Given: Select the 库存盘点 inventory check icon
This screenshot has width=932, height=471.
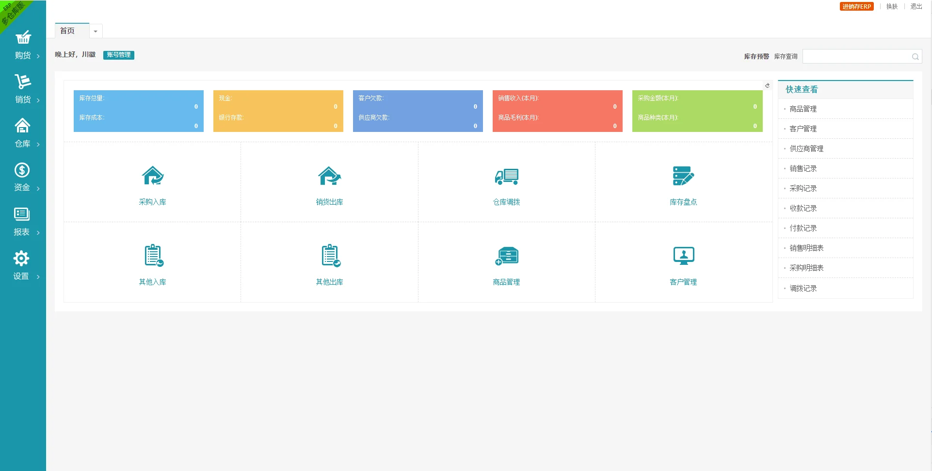Looking at the screenshot, I should point(683,176).
